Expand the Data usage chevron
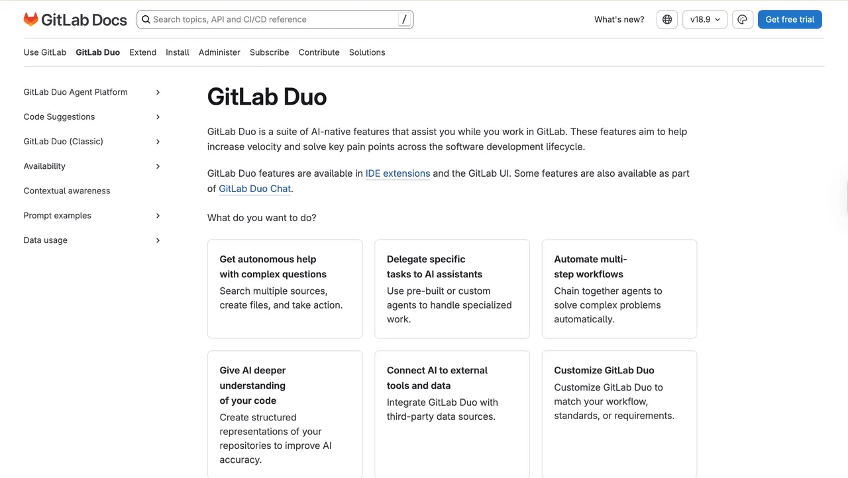Viewport: 848px width, 478px height. pos(158,240)
